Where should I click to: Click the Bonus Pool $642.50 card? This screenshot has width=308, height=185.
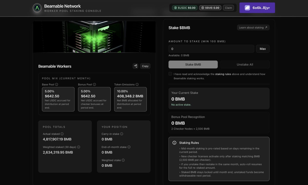pyautogui.click(x=94, y=99)
